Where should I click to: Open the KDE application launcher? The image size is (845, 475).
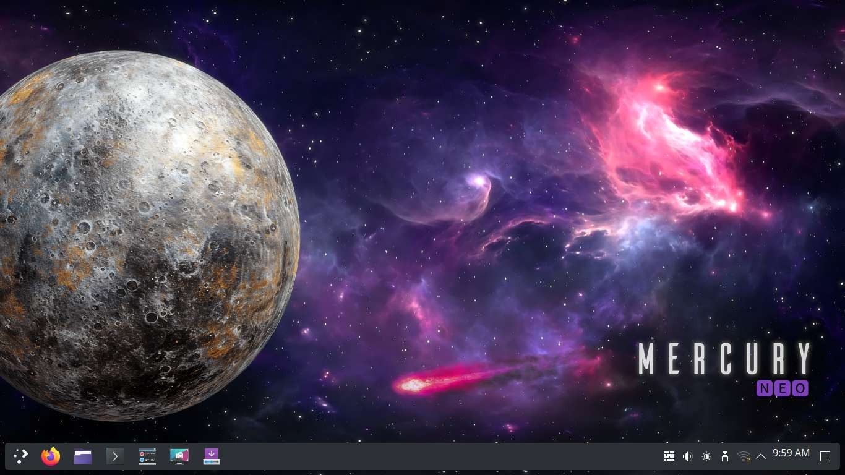21,456
